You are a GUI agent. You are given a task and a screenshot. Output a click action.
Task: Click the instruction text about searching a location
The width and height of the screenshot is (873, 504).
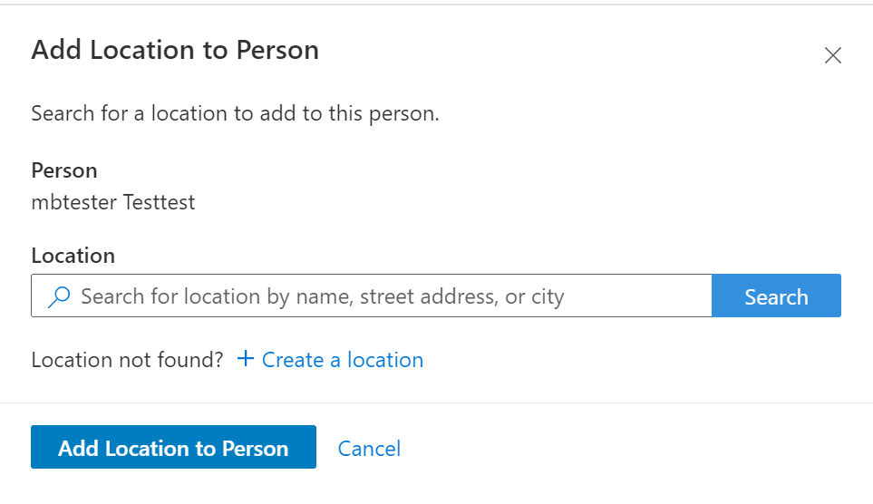coord(235,113)
